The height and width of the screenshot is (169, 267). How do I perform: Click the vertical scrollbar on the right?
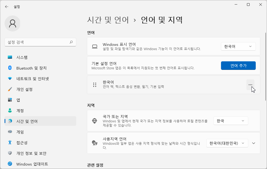[266, 67]
